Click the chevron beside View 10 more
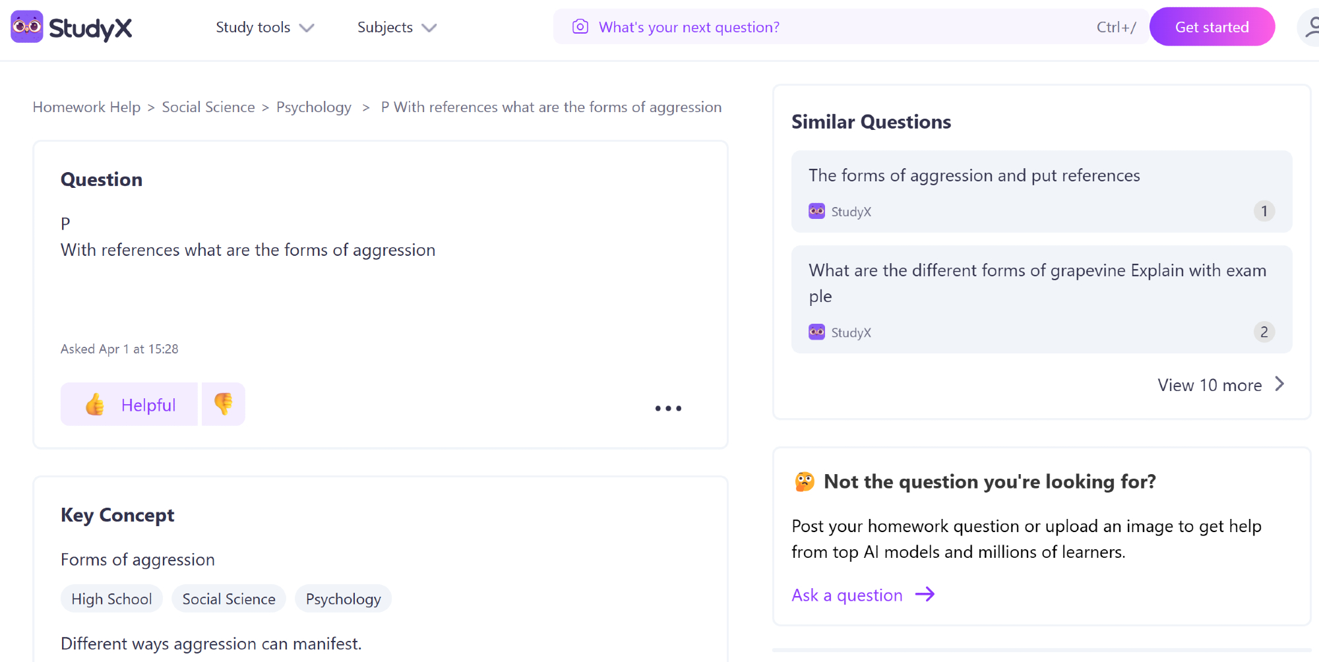Screen dimensions: 1319x662 [x=1279, y=384]
